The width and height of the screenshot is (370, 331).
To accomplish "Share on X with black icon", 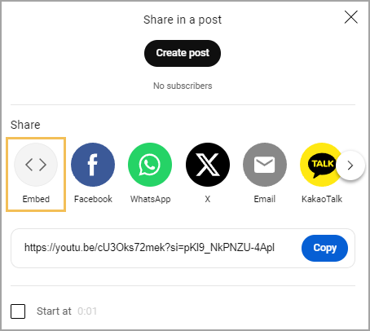I will coord(208,165).
